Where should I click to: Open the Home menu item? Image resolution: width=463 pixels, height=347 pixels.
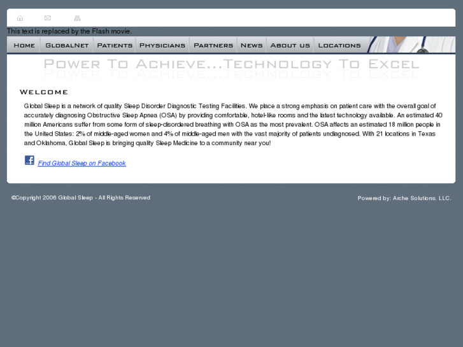(24, 45)
